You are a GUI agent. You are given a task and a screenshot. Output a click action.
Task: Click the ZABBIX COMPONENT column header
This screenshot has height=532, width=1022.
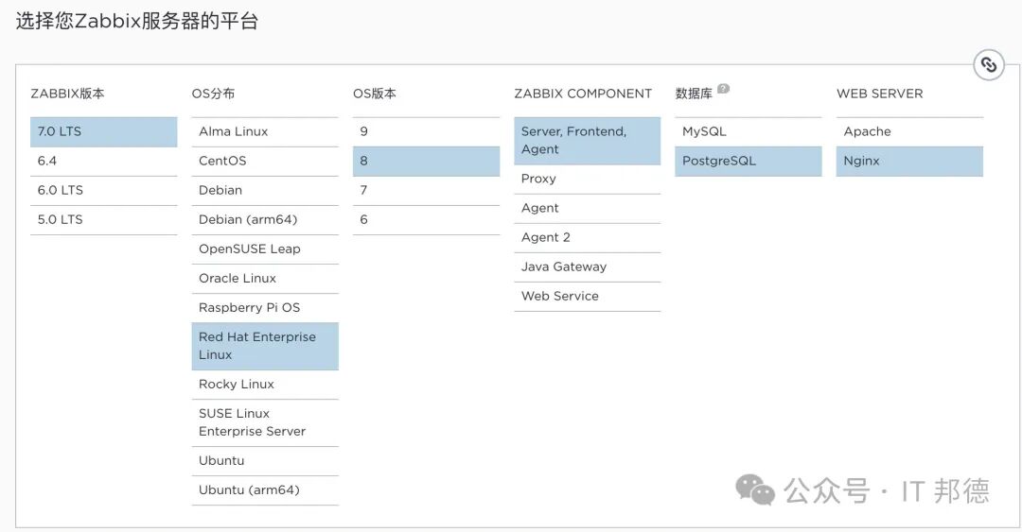pos(583,94)
